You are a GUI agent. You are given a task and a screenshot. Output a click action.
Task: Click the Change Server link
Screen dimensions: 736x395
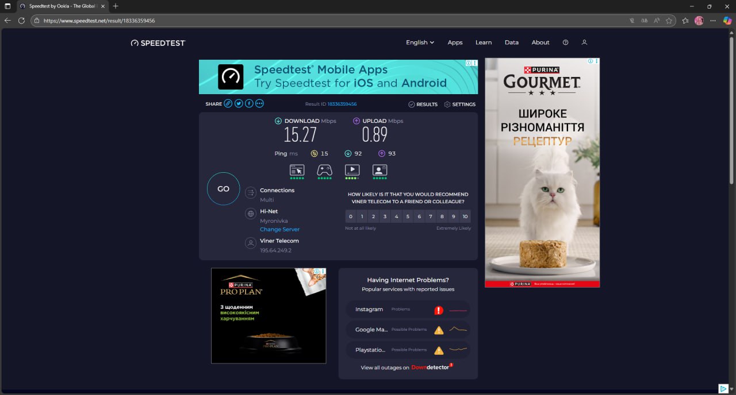(x=279, y=230)
